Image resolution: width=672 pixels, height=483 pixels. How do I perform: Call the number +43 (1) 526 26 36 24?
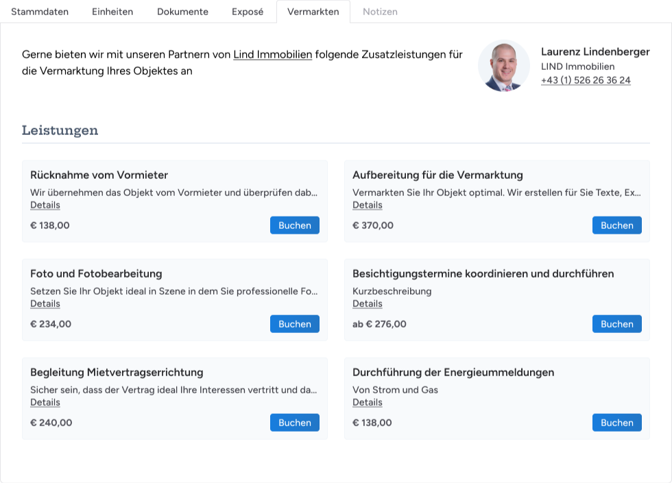pos(586,80)
